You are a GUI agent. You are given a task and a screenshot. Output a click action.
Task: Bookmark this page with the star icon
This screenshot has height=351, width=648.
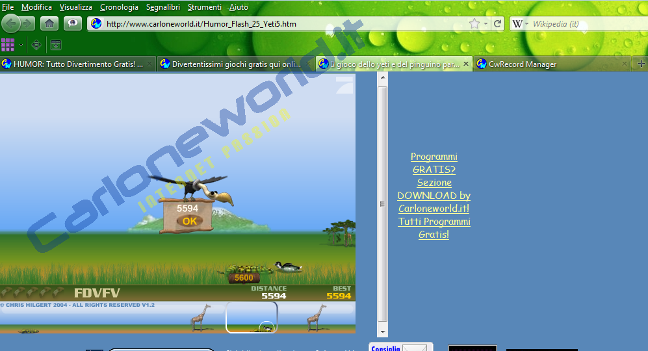coord(474,23)
